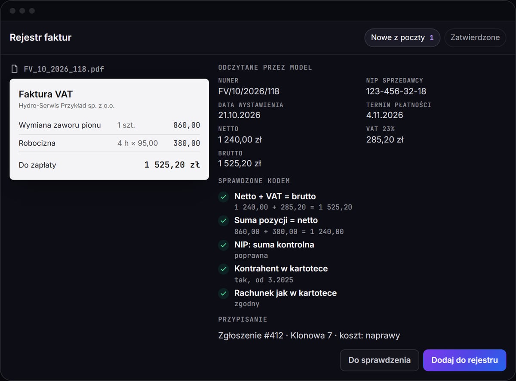Click the issue date 21.10.2026
The image size is (516, 381).
coord(239,115)
